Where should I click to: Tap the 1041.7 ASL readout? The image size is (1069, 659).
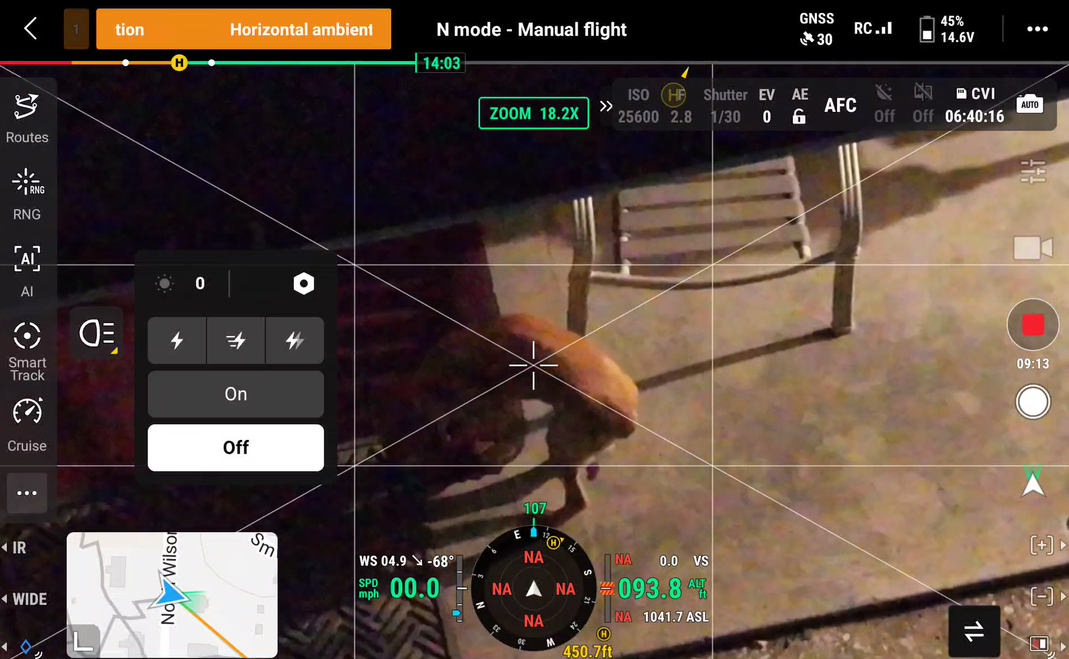pos(676,617)
